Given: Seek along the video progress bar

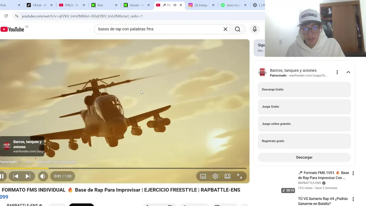Looking at the screenshot, I should [123, 168].
